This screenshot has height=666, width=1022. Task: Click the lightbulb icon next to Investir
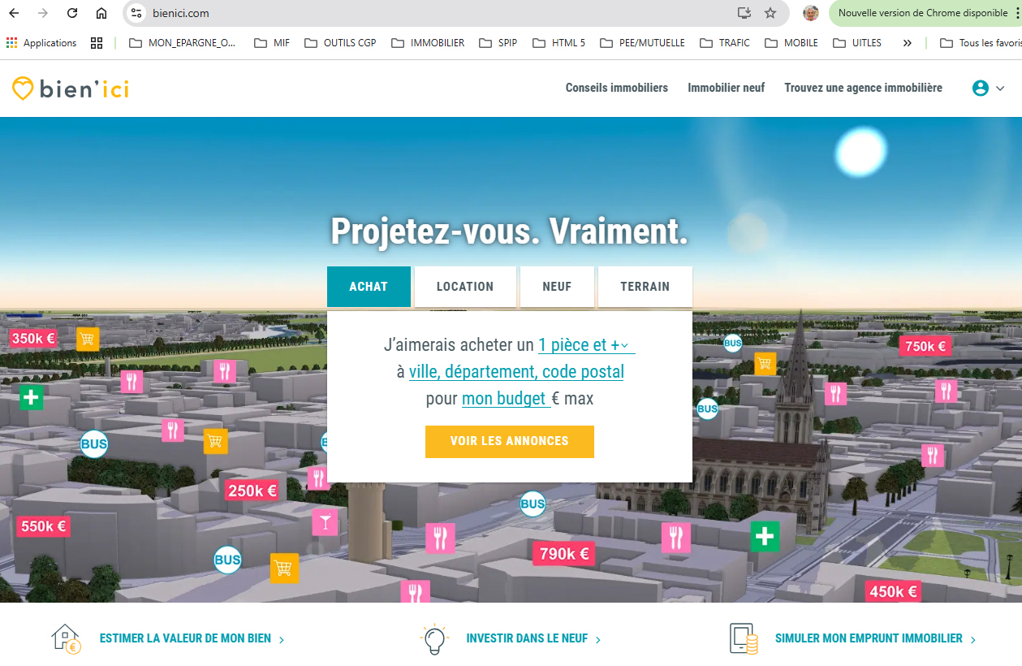coord(435,638)
